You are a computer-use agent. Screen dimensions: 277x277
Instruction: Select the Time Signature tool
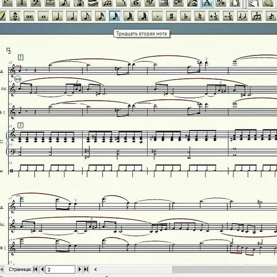pyautogui.click(x=22, y=3)
